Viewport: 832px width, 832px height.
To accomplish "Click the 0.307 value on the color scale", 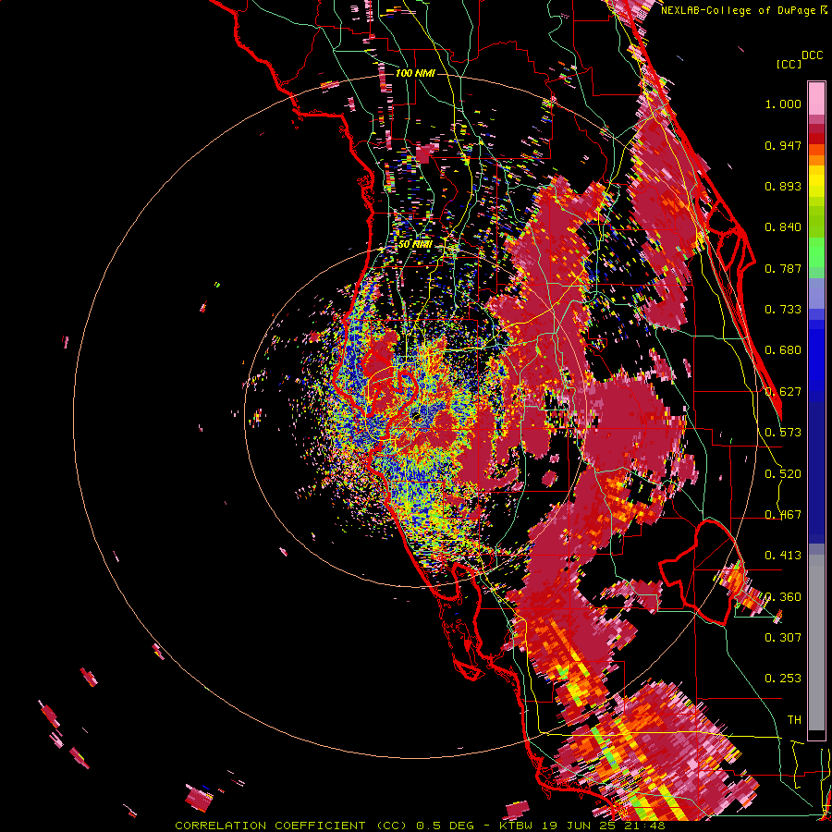I will coord(783,637).
